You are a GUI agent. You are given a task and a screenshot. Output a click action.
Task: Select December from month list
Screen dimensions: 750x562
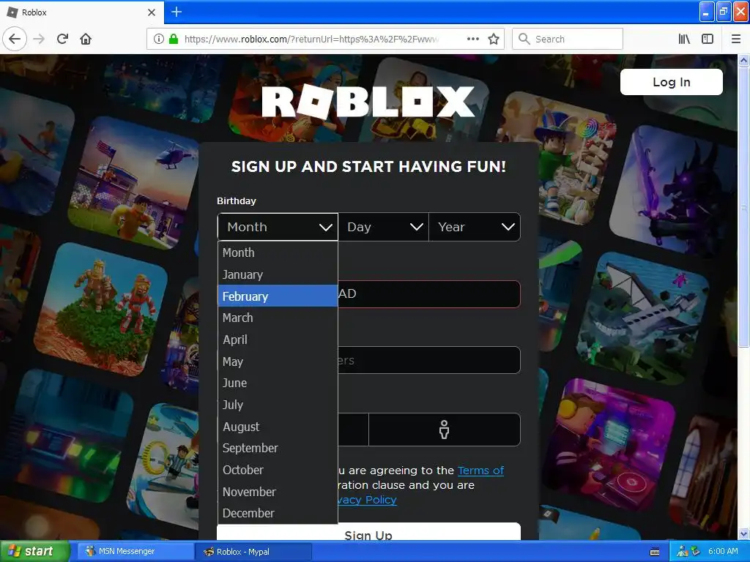pyautogui.click(x=278, y=513)
